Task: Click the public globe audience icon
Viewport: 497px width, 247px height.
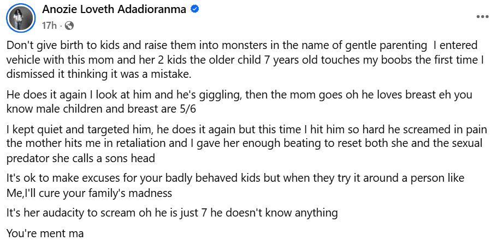Action: (69, 25)
